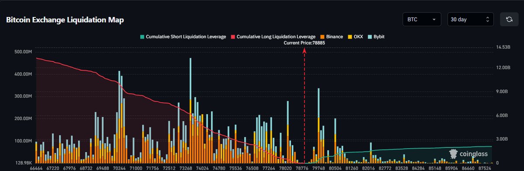Open the 30 day range selector
The width and height of the screenshot is (524, 171).
click(470, 19)
